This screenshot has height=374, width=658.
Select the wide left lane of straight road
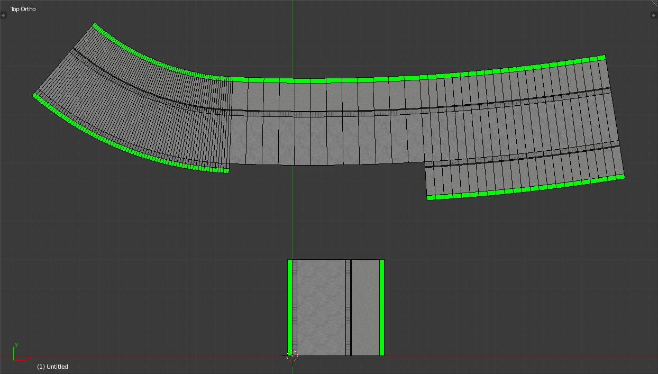[x=321, y=307]
